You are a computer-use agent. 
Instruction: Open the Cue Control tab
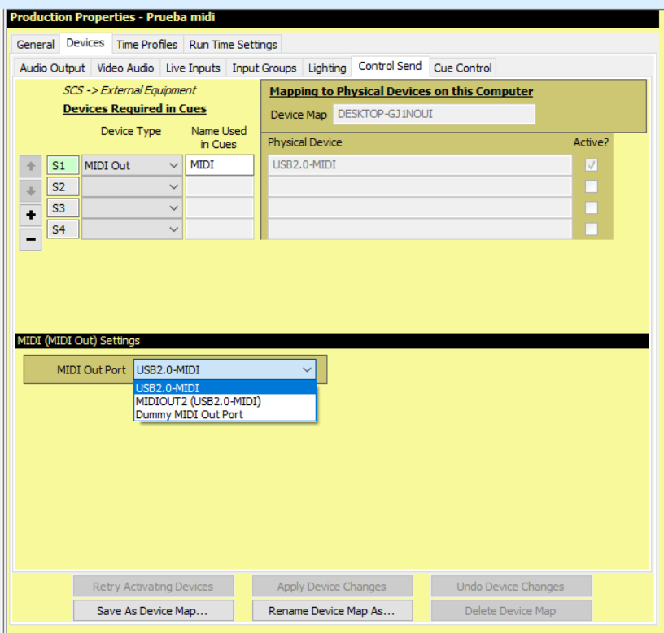tap(462, 68)
